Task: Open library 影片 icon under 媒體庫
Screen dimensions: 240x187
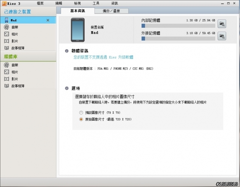Action: pyautogui.click(x=6, y=79)
